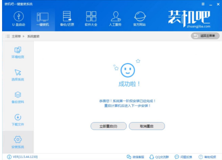Image resolution: width=222 pixels, height=160 pixels.
Task: Switch to the 一键装机 tab
Action: [43, 19]
